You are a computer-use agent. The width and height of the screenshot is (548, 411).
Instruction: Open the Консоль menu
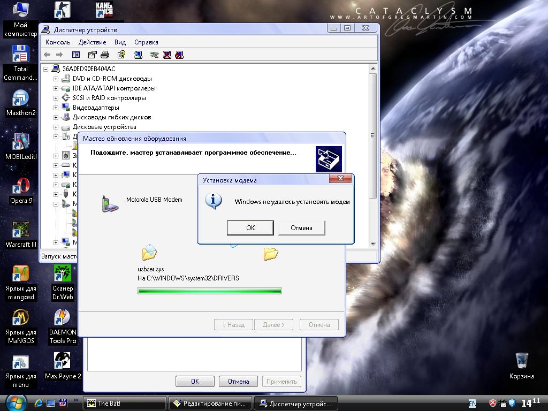coord(58,42)
